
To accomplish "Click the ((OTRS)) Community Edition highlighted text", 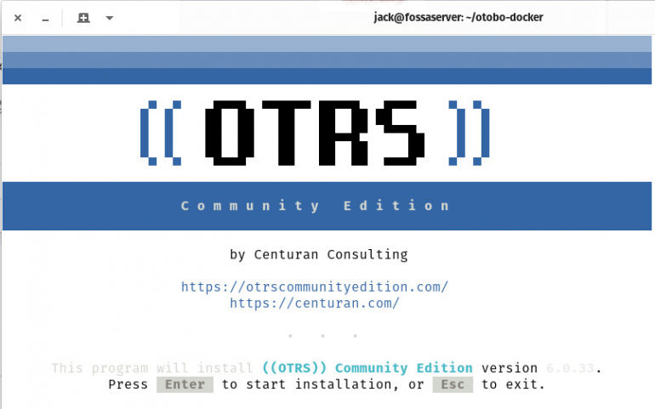I will (367, 368).
